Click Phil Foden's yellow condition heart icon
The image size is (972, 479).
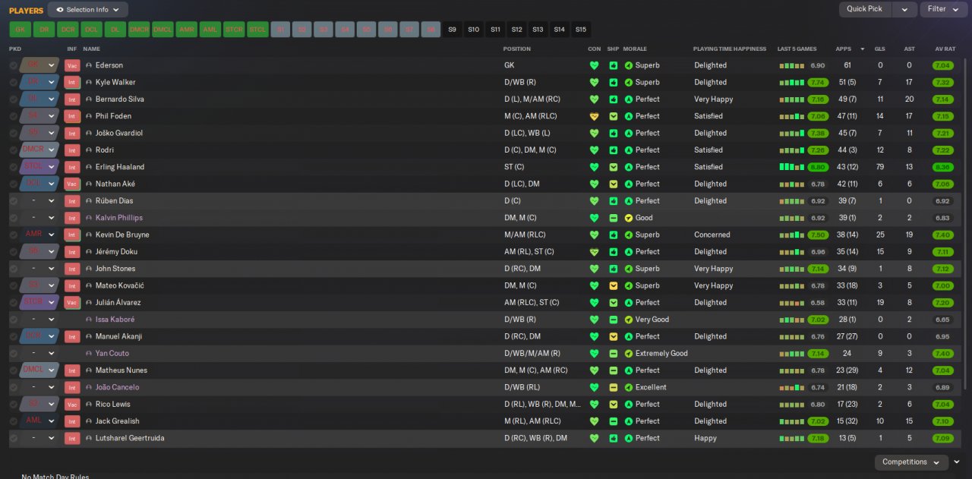[594, 116]
